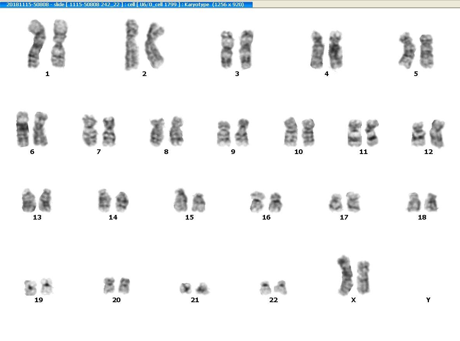Click the label number 19
460x341 pixels.
[x=39, y=300]
